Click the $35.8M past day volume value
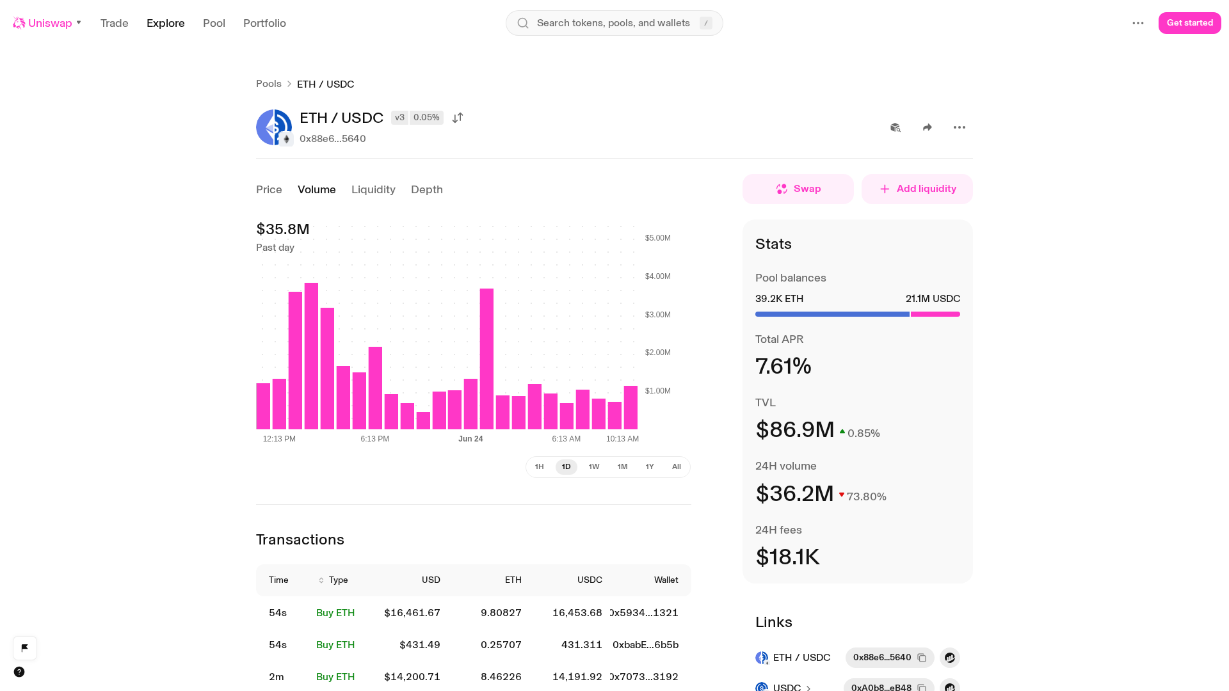Image resolution: width=1229 pixels, height=691 pixels. click(x=283, y=229)
